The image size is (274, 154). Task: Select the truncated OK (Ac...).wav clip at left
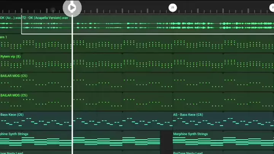click(x=10, y=25)
